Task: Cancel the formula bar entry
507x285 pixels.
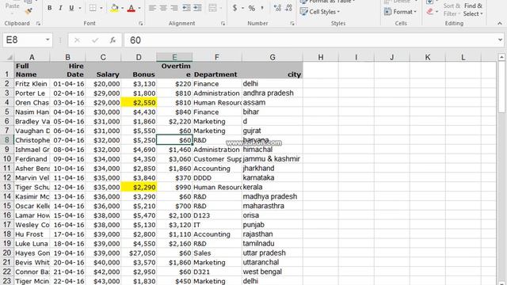Action: coord(77,40)
